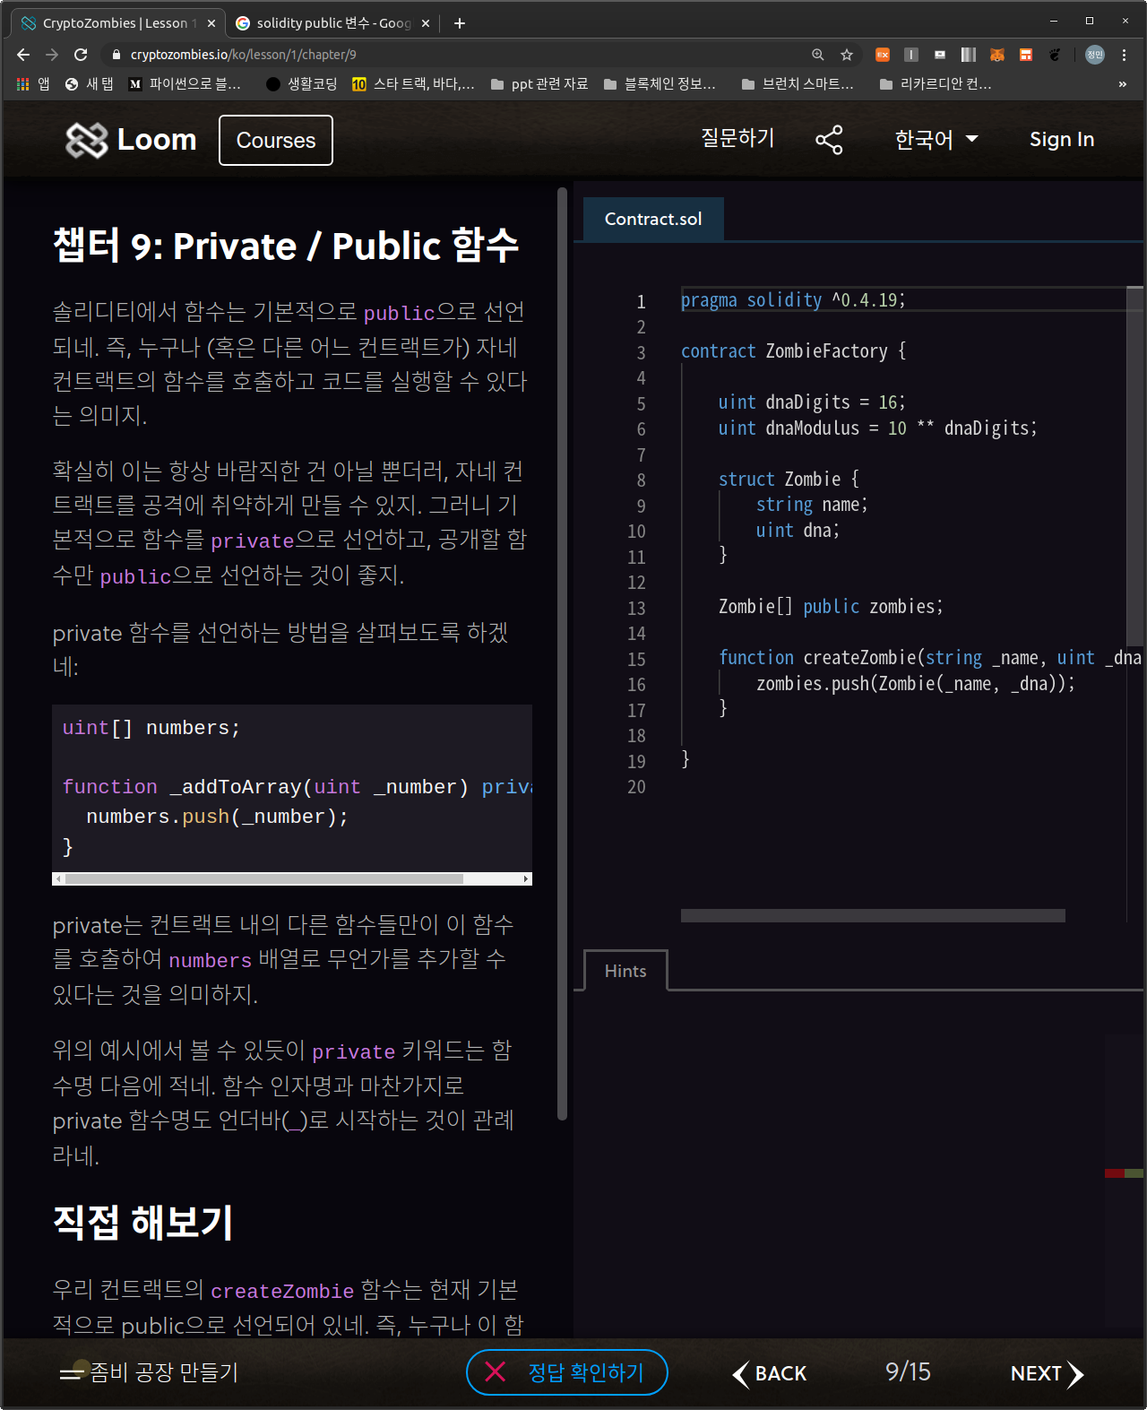
Task: Click the editor horizontal scrollbar
Action: pyautogui.click(x=873, y=915)
